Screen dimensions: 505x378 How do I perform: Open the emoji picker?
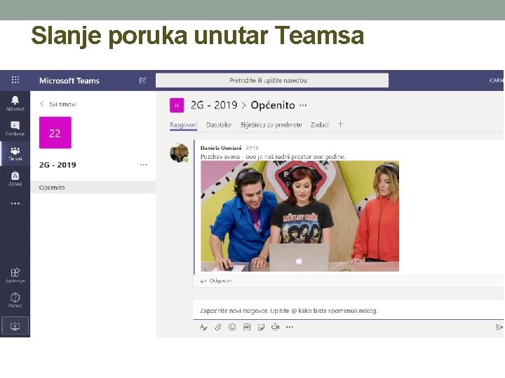(x=232, y=327)
